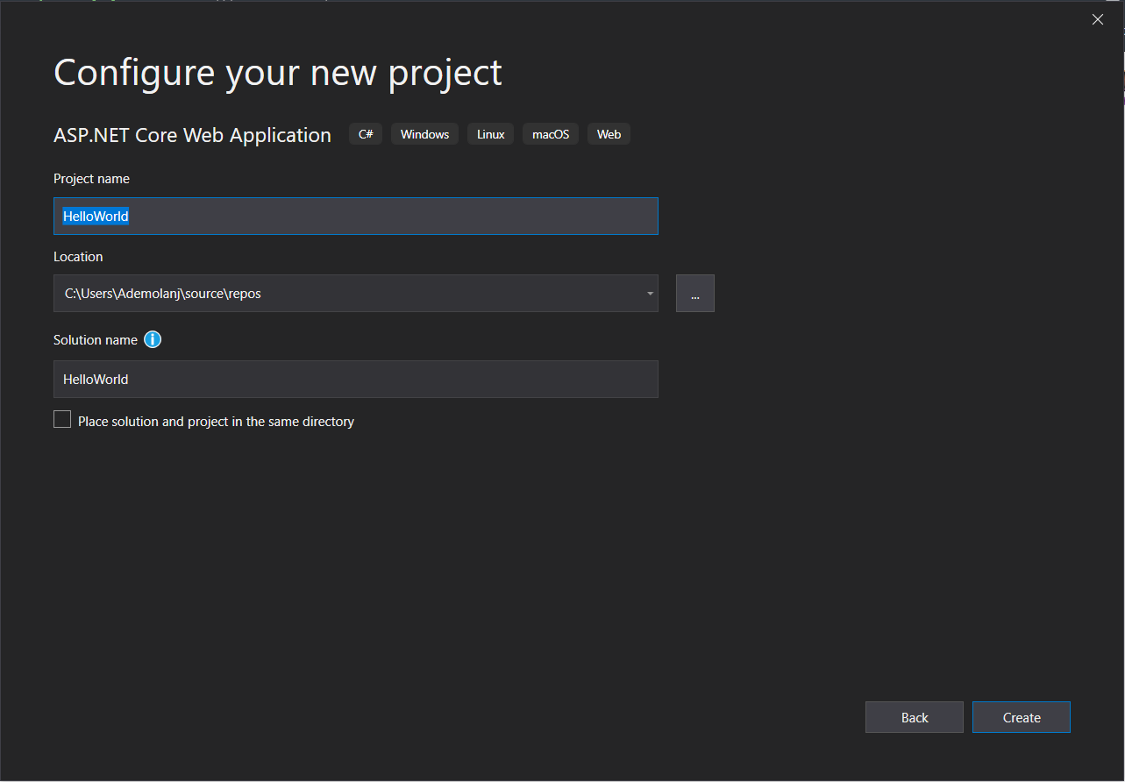The image size is (1125, 782).
Task: Click the Windows platform tag
Action: coord(424,133)
